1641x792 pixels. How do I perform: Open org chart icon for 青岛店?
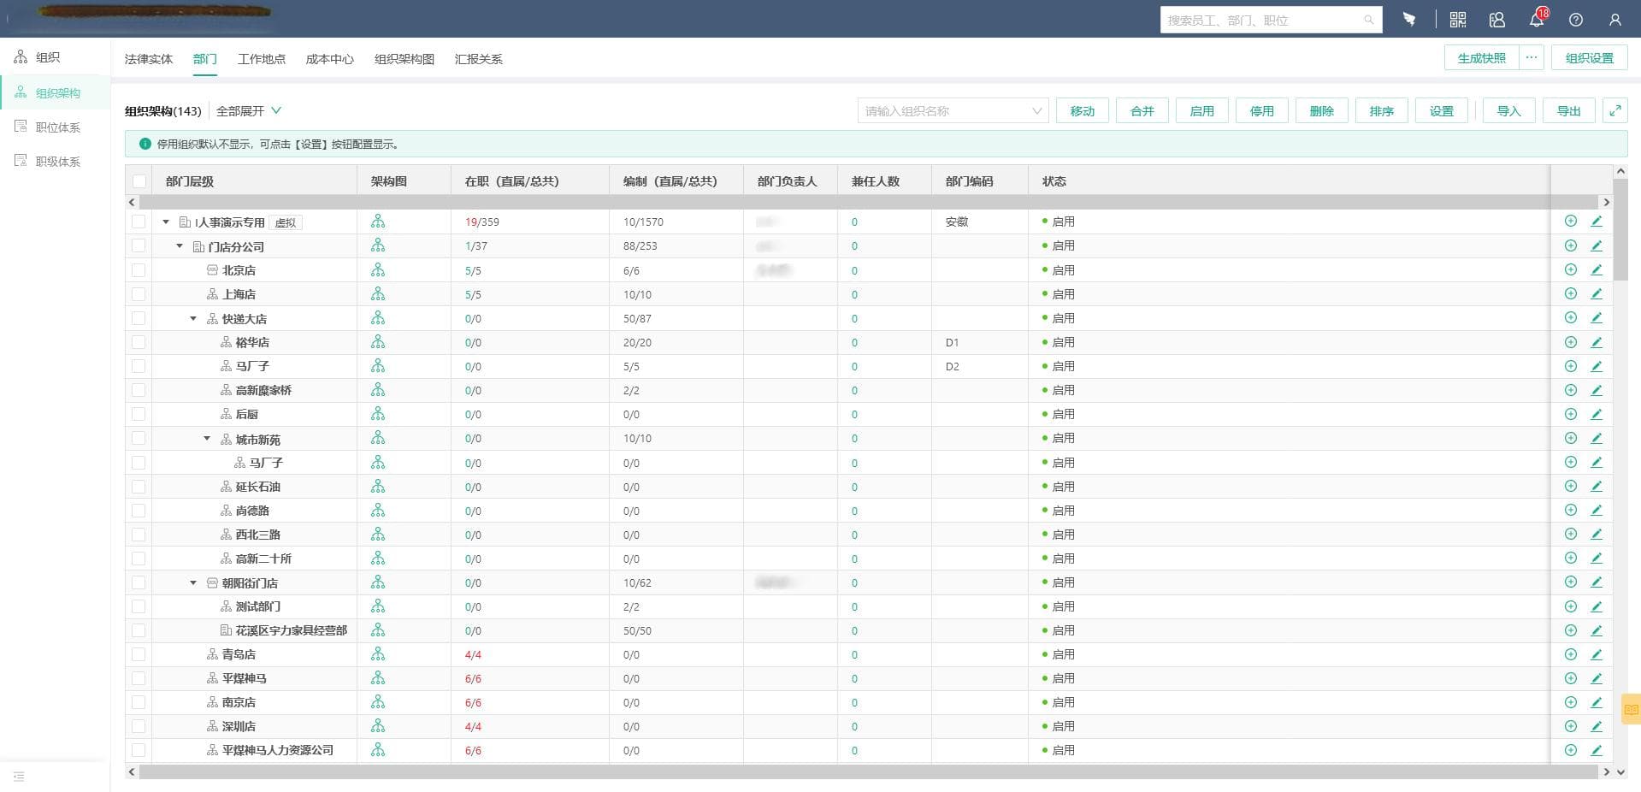coord(378,654)
